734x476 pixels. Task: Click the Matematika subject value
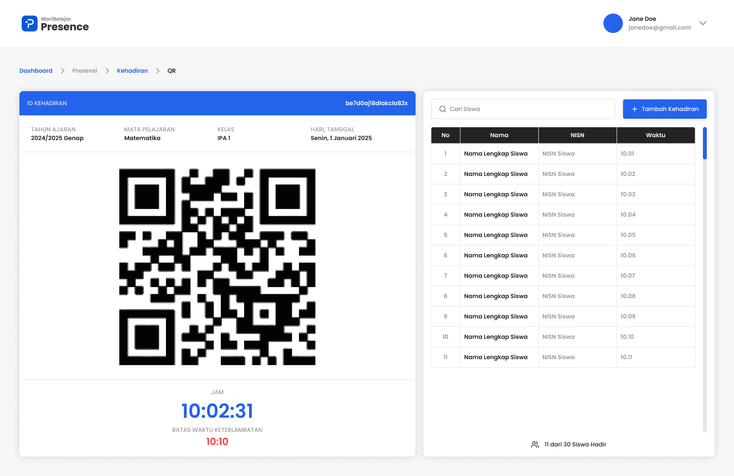pos(142,138)
